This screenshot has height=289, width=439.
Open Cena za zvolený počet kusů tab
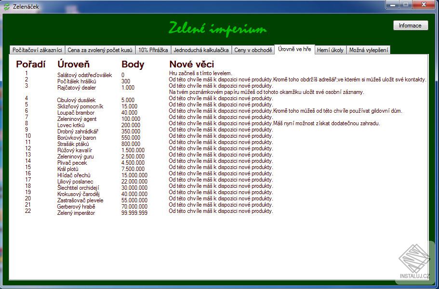click(x=100, y=50)
